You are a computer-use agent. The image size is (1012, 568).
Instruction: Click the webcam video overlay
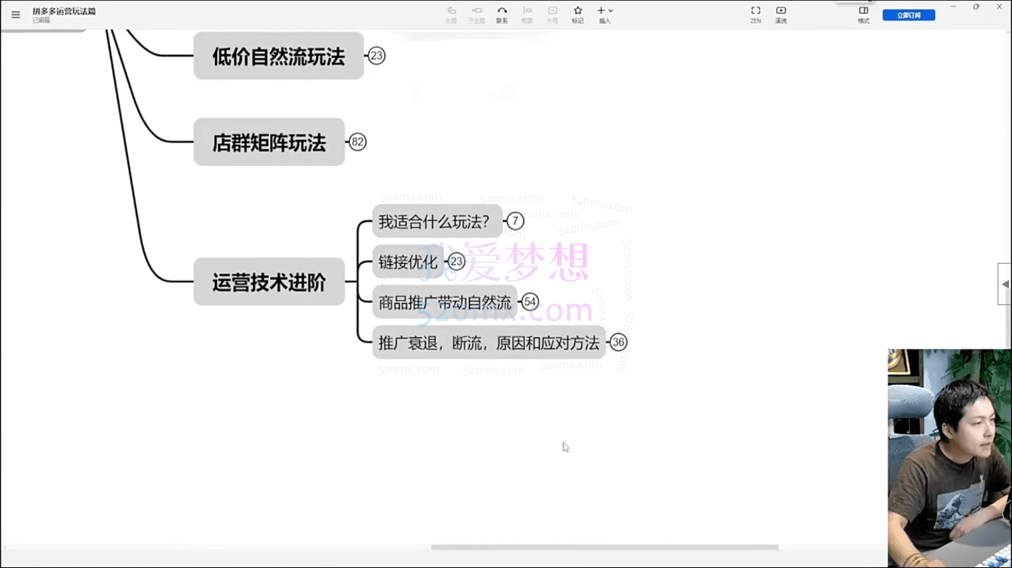pos(949,458)
